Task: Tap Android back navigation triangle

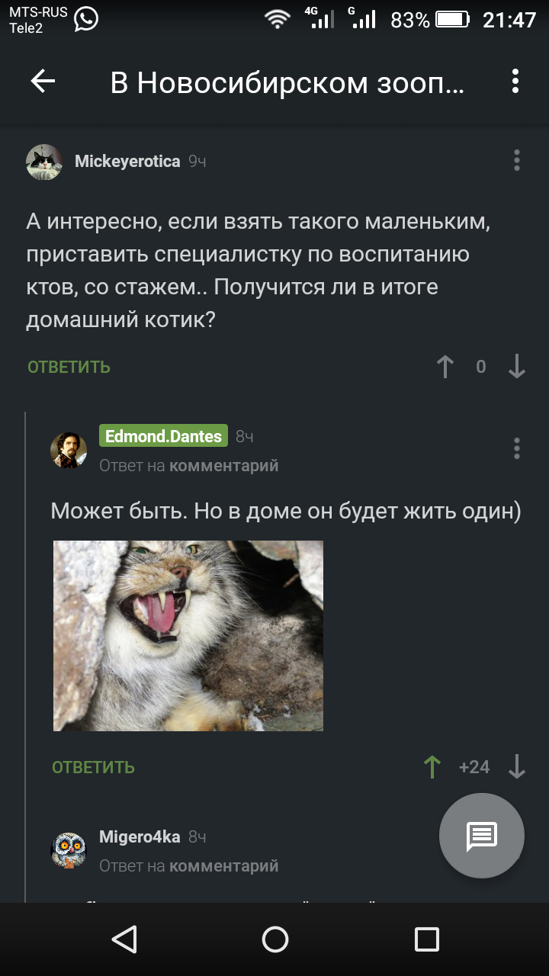Action: click(x=124, y=939)
